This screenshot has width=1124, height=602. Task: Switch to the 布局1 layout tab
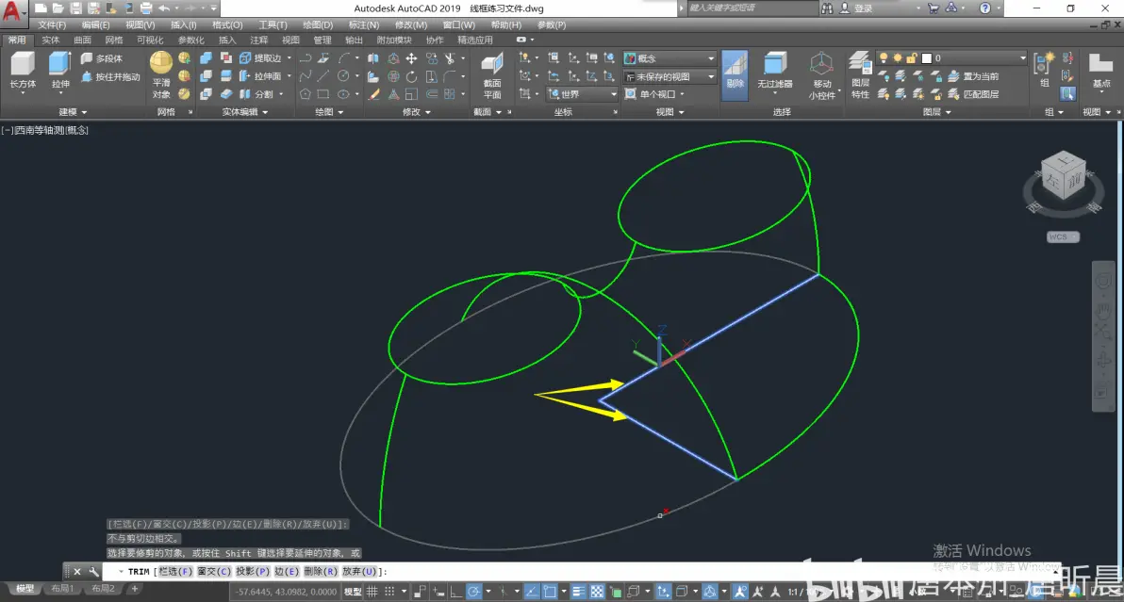coord(62,589)
